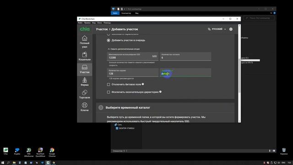Expand the Explorer ribbon chevron
The width and height of the screenshot is (293, 165).
click(x=271, y=13)
